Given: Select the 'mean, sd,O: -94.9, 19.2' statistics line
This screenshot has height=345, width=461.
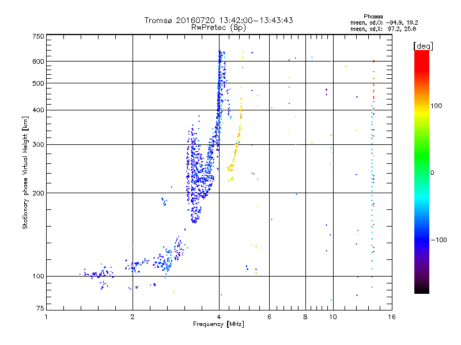Looking at the screenshot, I should [384, 22].
